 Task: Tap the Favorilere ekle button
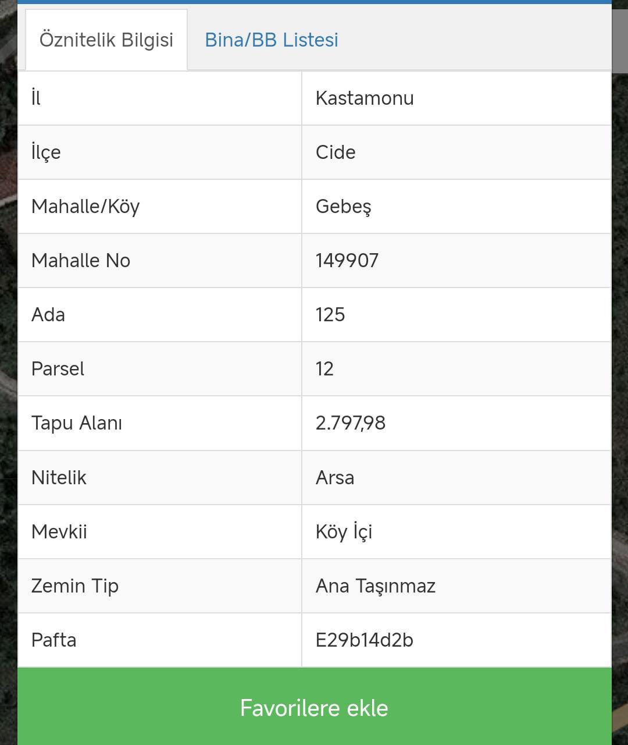coord(315,707)
